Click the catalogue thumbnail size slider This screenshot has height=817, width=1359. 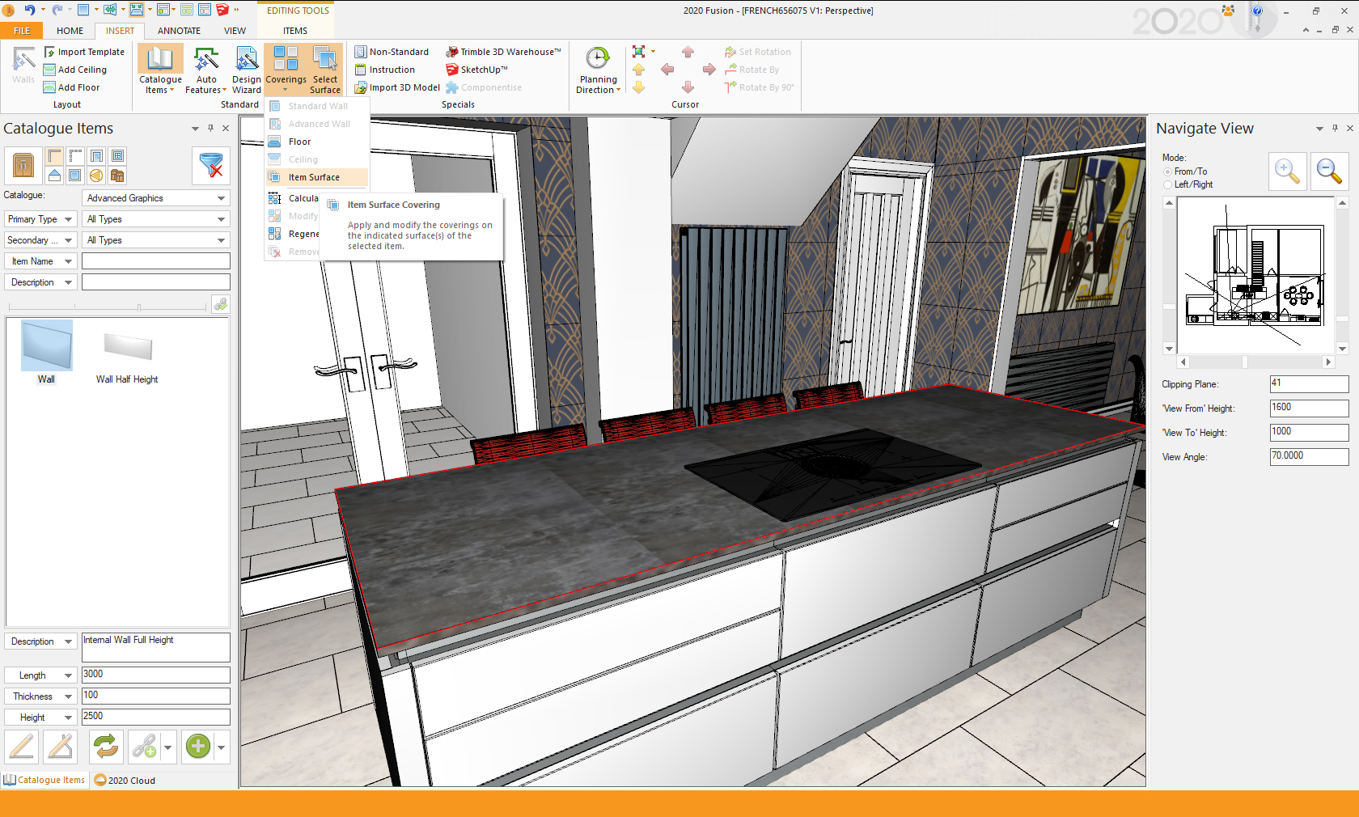(139, 307)
